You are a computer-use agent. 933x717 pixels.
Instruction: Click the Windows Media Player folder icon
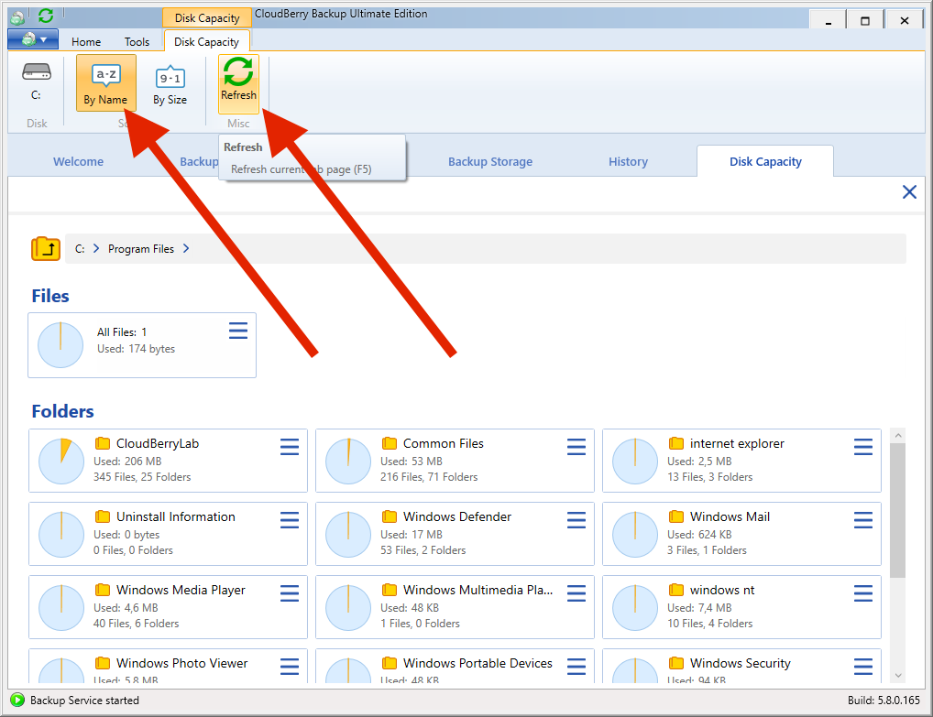click(x=103, y=589)
